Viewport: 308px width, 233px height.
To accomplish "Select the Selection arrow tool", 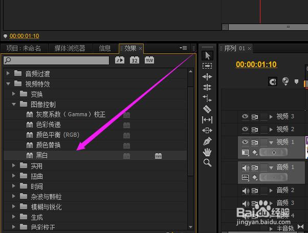I will [x=207, y=55].
